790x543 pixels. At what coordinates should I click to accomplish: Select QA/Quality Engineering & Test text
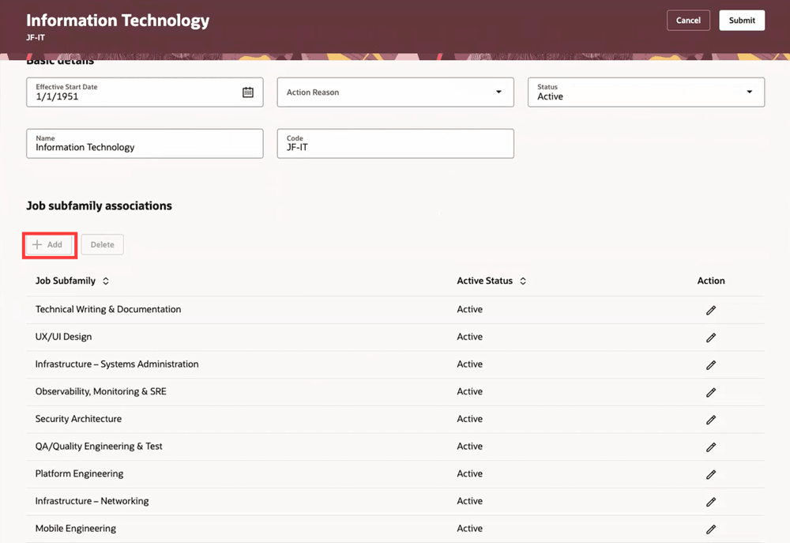99,447
